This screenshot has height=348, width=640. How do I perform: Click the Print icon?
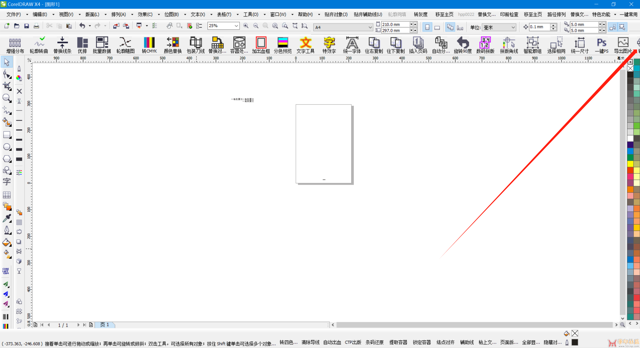[x=36, y=26]
